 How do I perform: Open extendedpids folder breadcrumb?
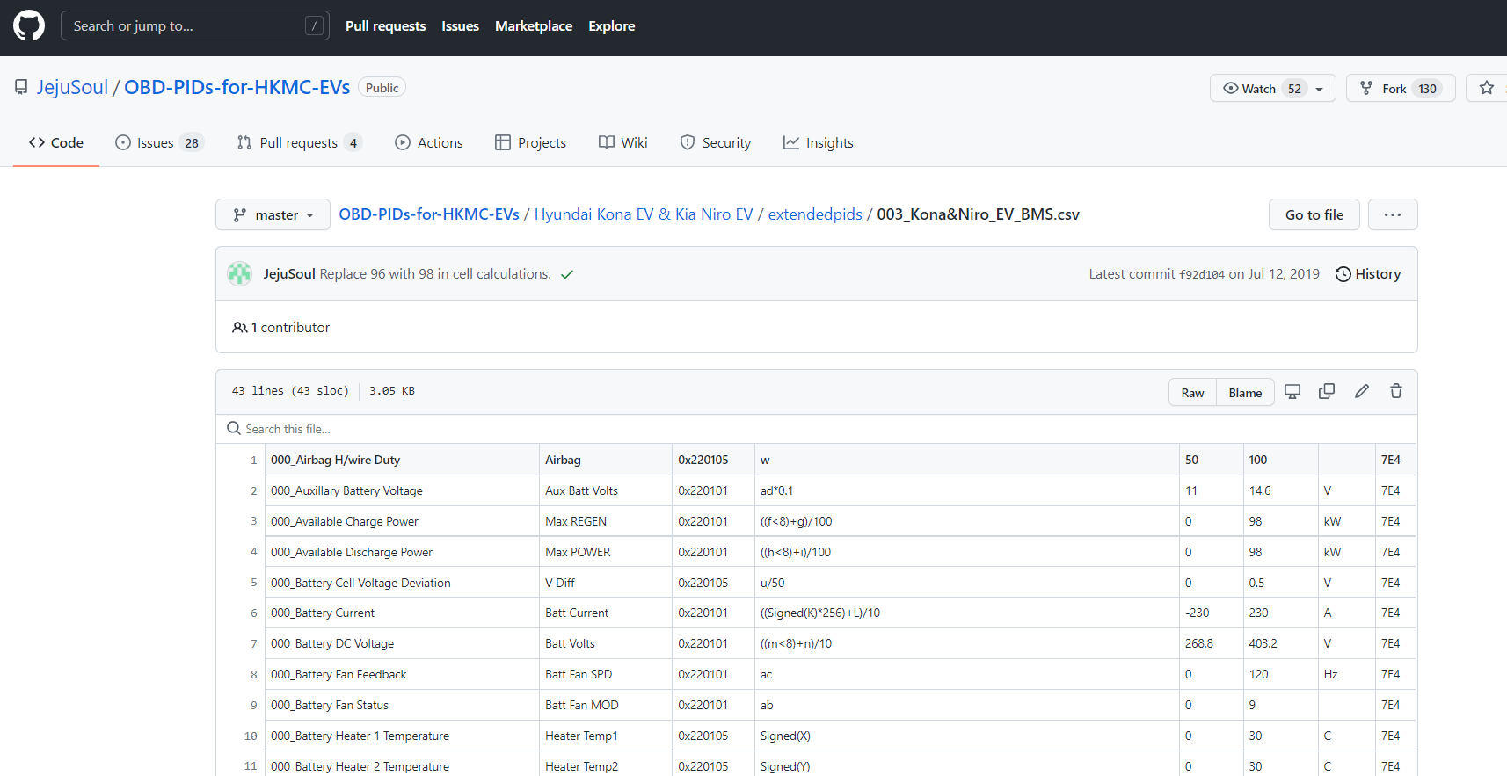815,214
